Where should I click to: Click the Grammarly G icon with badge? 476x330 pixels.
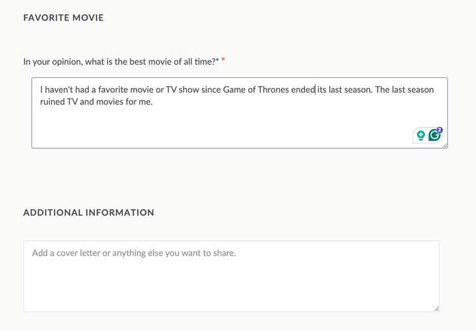click(435, 134)
